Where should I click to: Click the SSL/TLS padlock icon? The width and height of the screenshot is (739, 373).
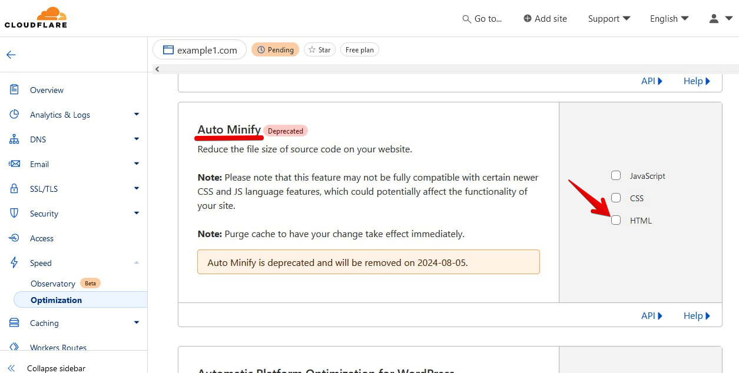[x=14, y=189]
